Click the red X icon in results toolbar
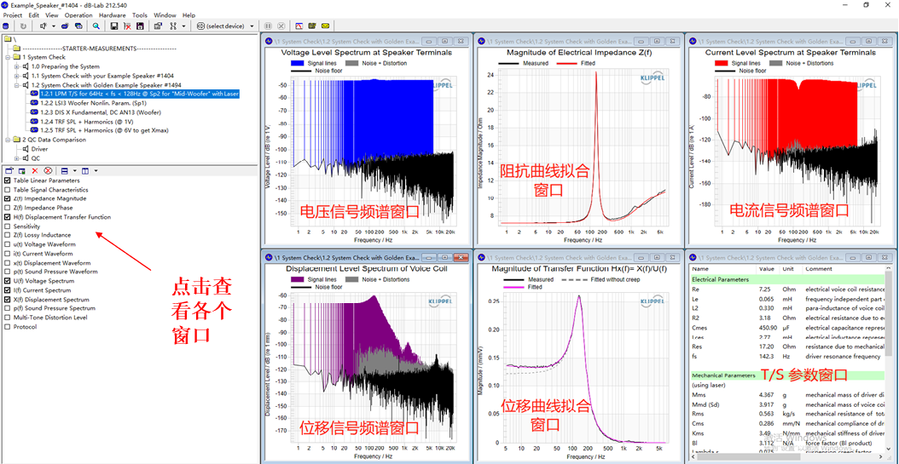This screenshot has height=464, width=899. pos(35,170)
